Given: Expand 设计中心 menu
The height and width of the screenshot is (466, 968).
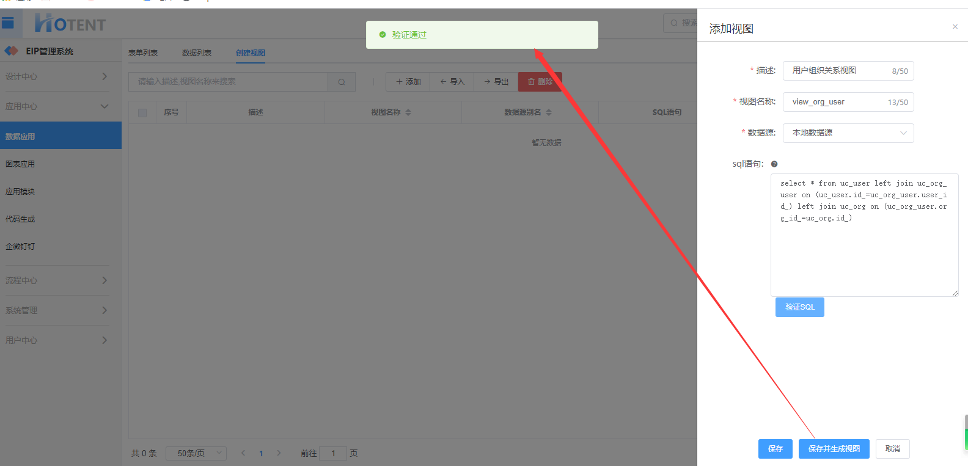Looking at the screenshot, I should point(61,76).
